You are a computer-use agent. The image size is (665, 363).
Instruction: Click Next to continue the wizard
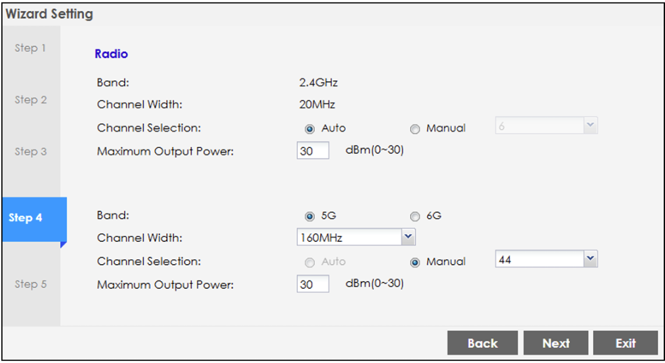coord(555,343)
